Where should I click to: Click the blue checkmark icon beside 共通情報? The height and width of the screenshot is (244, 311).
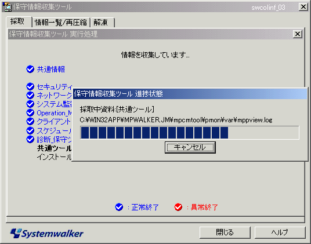coord(30,69)
